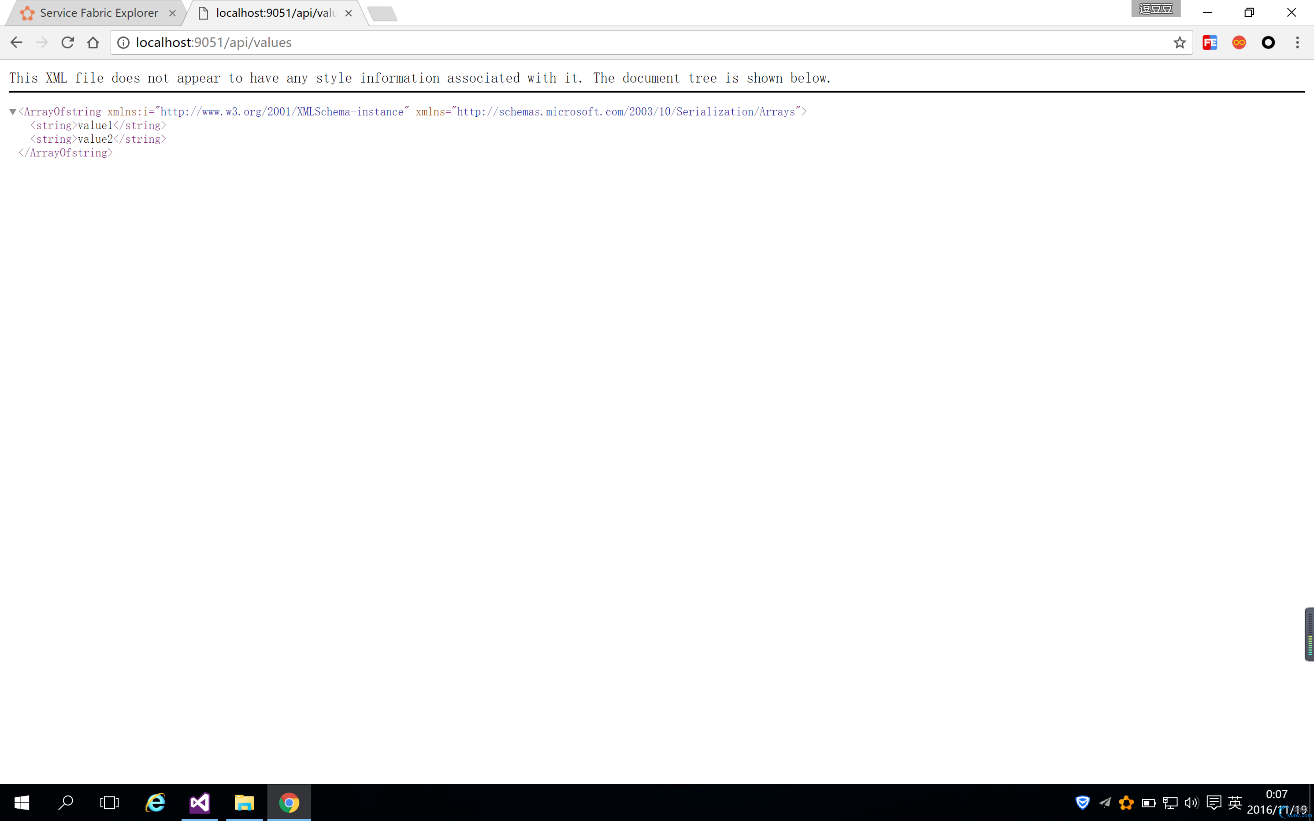1314x821 pixels.
Task: Open Chrome's three-dot menu
Action: [x=1297, y=42]
